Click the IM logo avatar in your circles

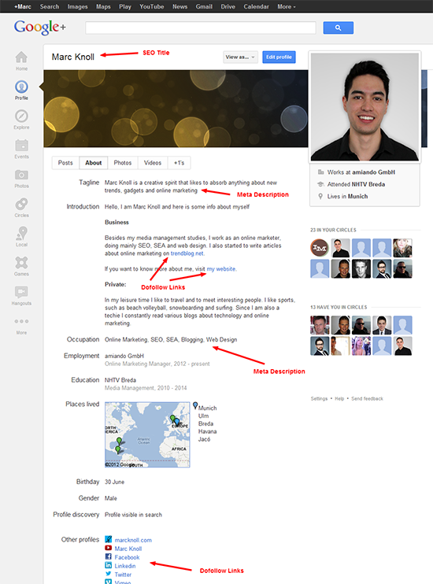320,248
